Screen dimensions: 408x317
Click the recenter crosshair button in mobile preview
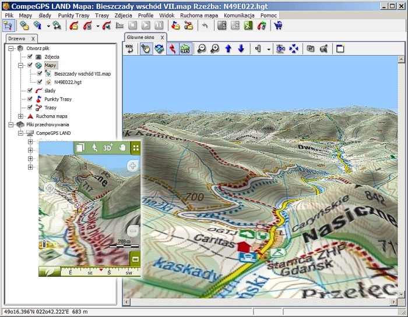[x=50, y=188]
